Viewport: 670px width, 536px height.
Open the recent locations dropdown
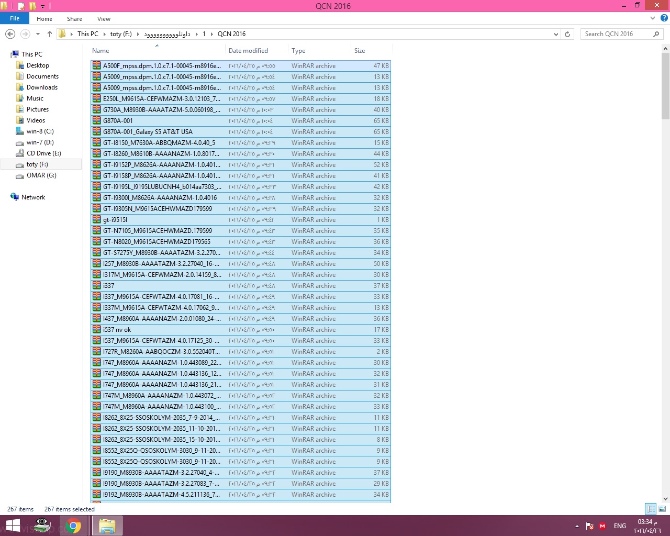[38, 34]
